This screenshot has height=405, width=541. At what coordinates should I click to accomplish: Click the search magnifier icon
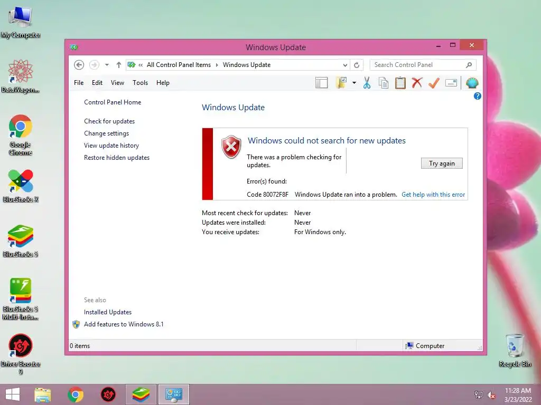click(x=469, y=65)
